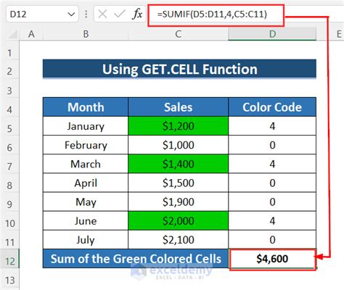Select the $2,100 sales cell

point(178,240)
